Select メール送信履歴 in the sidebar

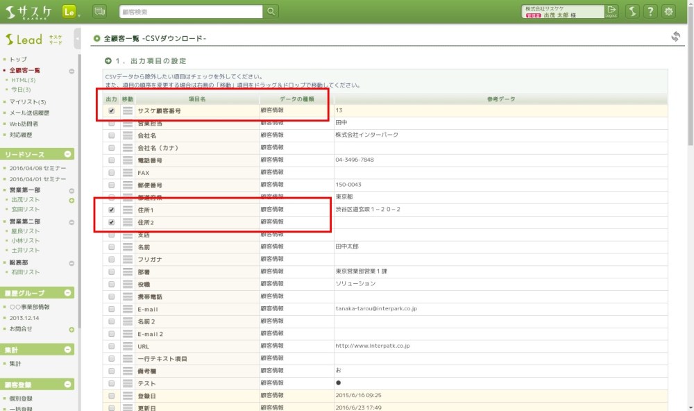(x=29, y=113)
